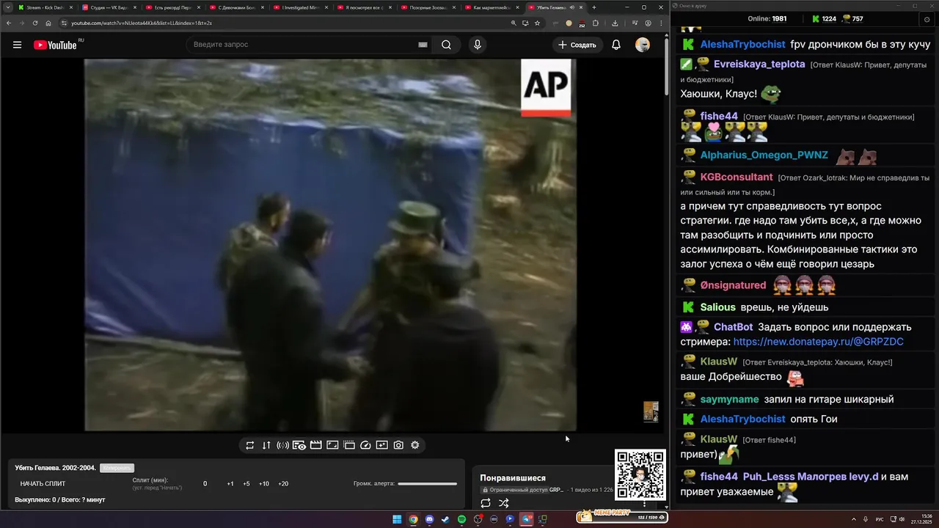Click AleshaTrybochist username on fpv message
939x528 pixels.
pyautogui.click(x=742, y=45)
